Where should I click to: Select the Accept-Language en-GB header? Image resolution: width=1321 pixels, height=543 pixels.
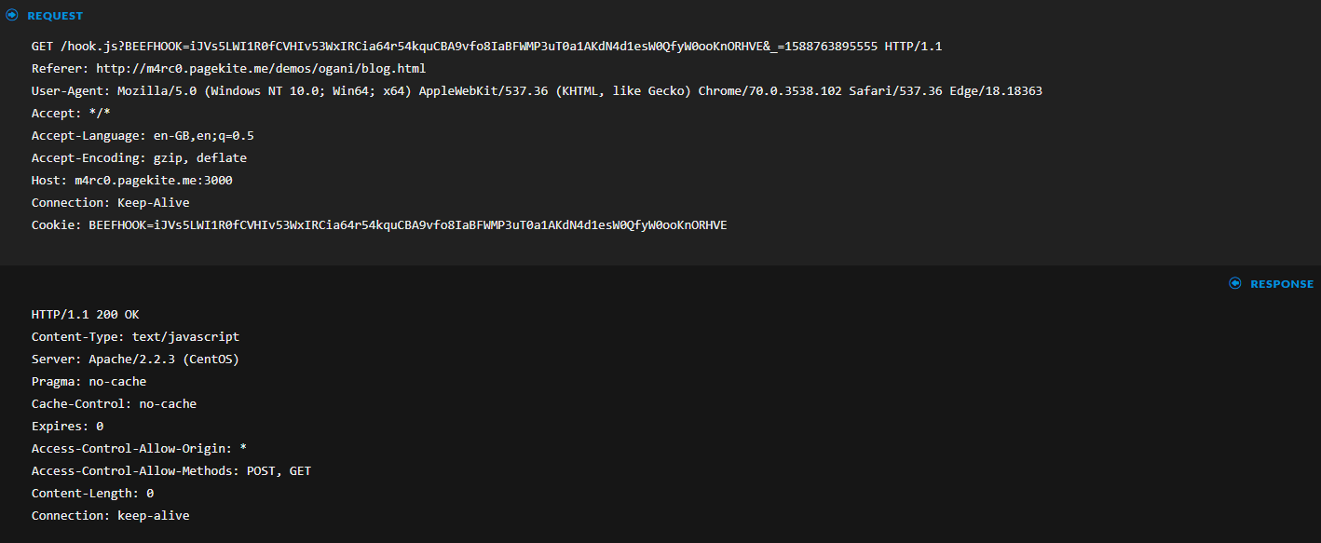[x=143, y=136]
